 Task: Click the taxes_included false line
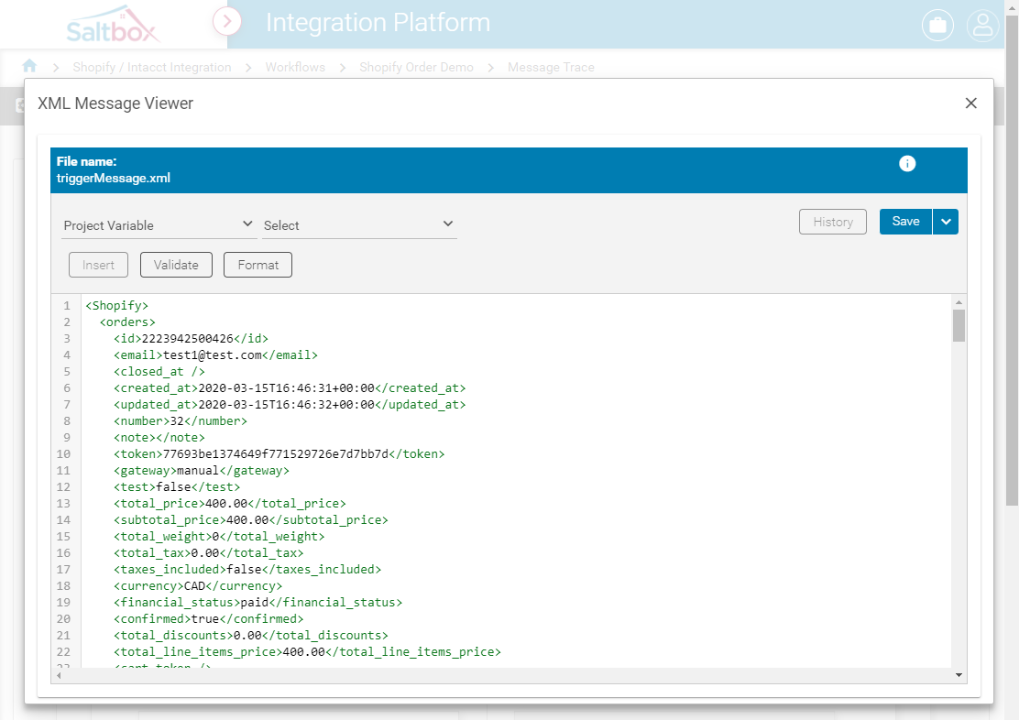click(x=247, y=569)
